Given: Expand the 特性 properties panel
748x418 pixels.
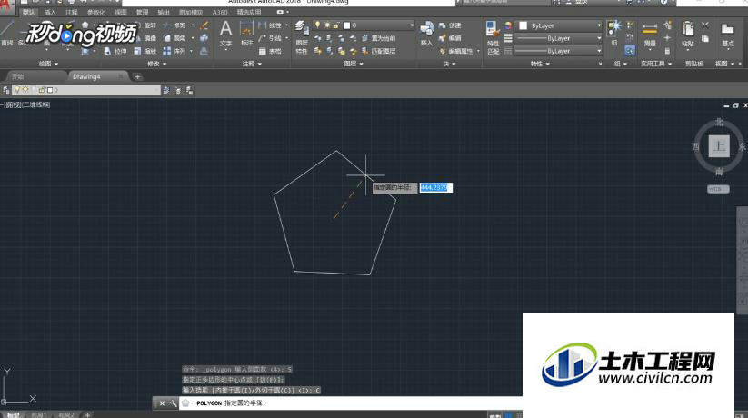Looking at the screenshot, I should click(x=540, y=64).
